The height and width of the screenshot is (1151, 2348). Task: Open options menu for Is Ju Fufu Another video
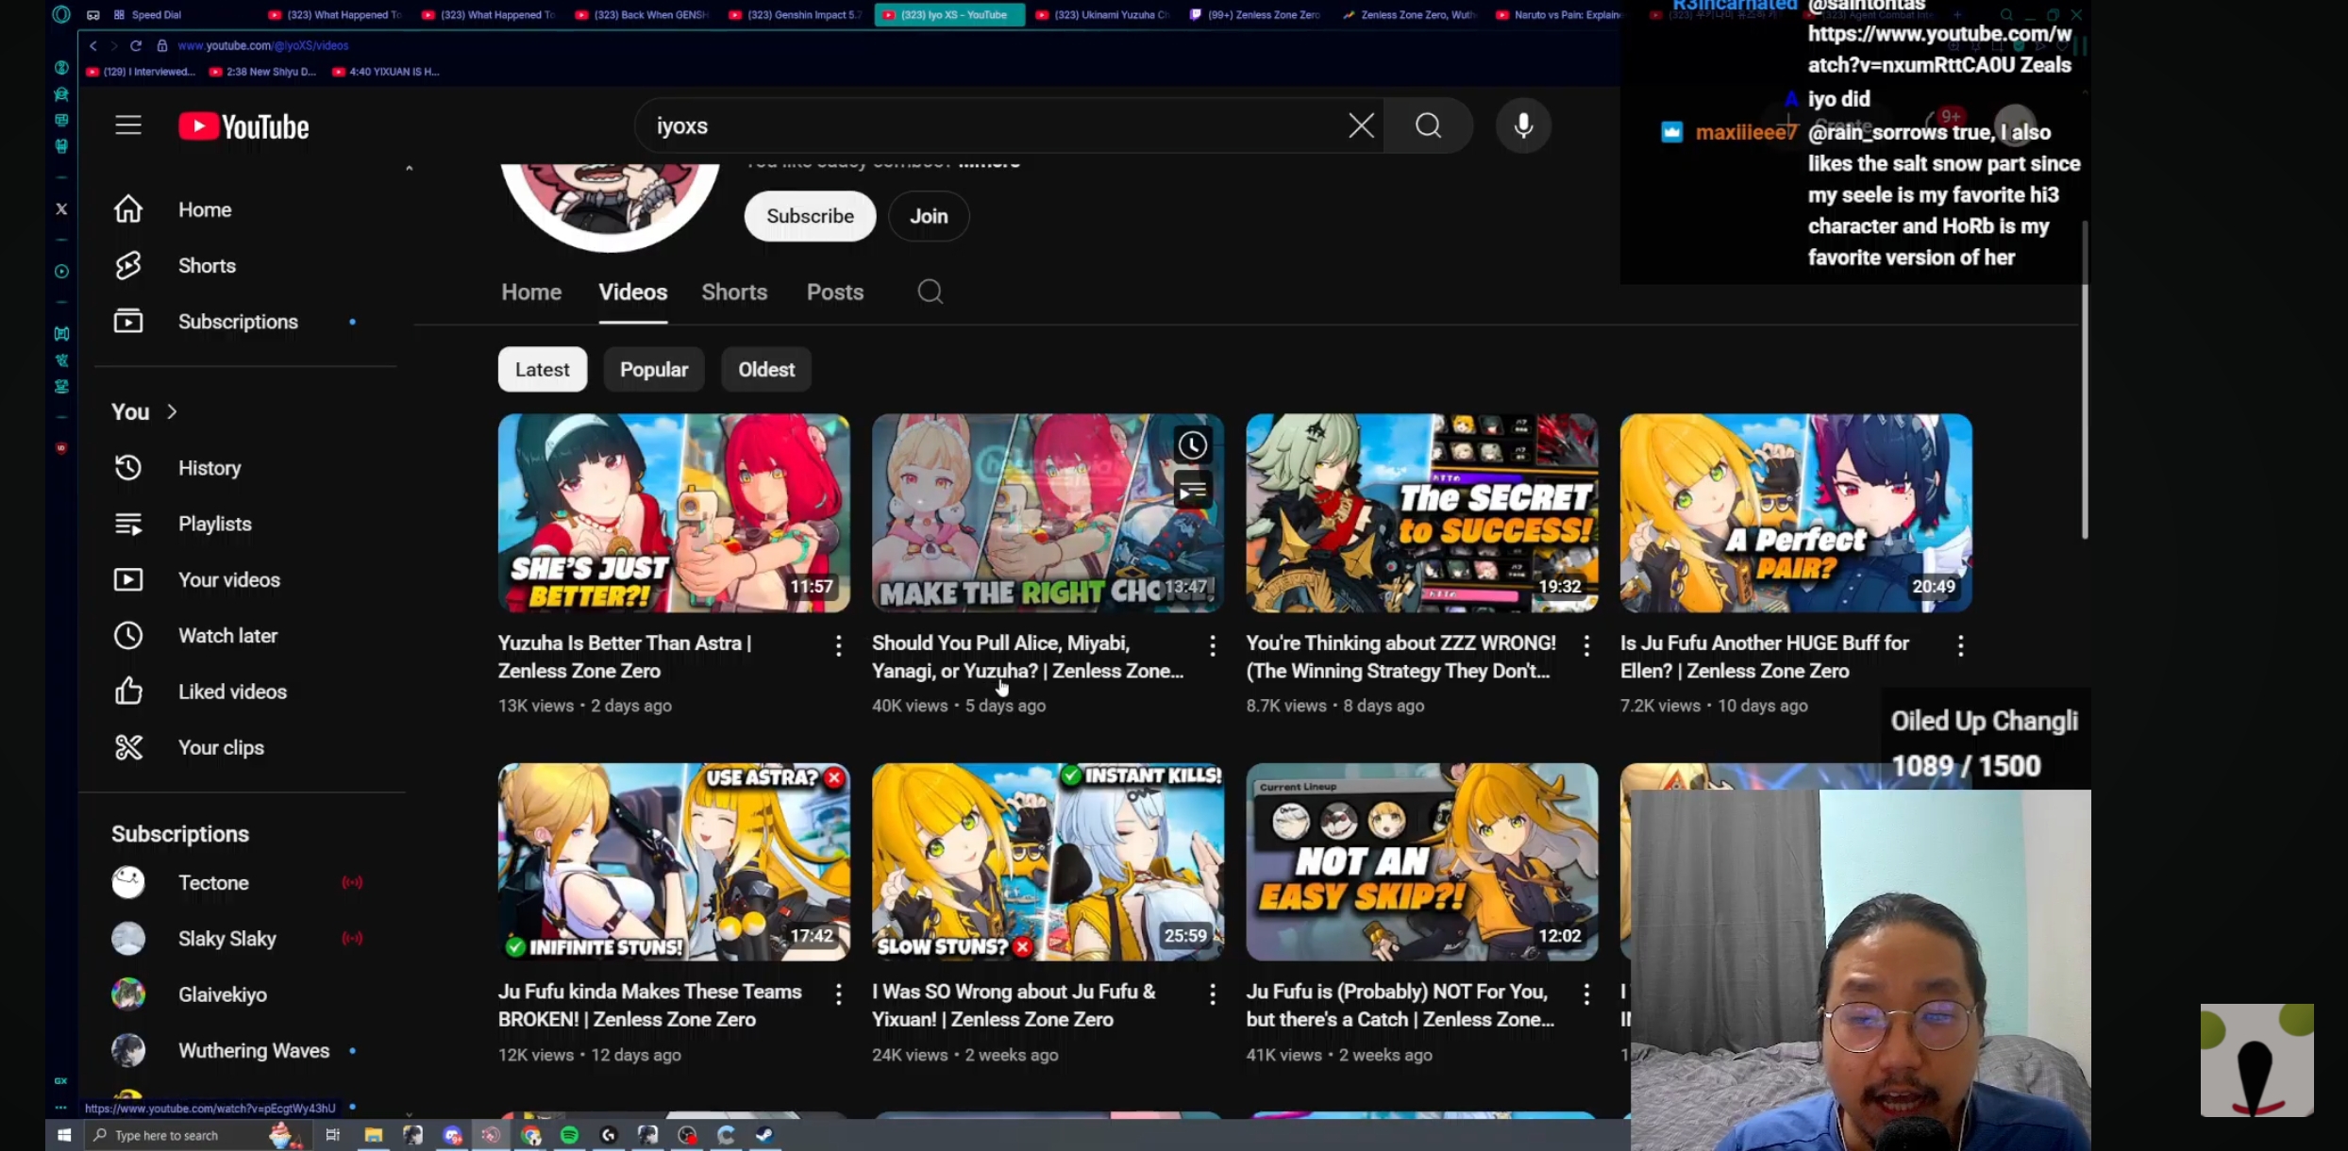[1960, 645]
